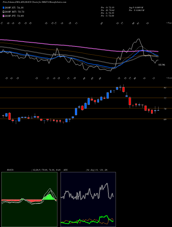172x227 pixels.
Task: Click the peak of the white price line
Action: coord(139,39)
